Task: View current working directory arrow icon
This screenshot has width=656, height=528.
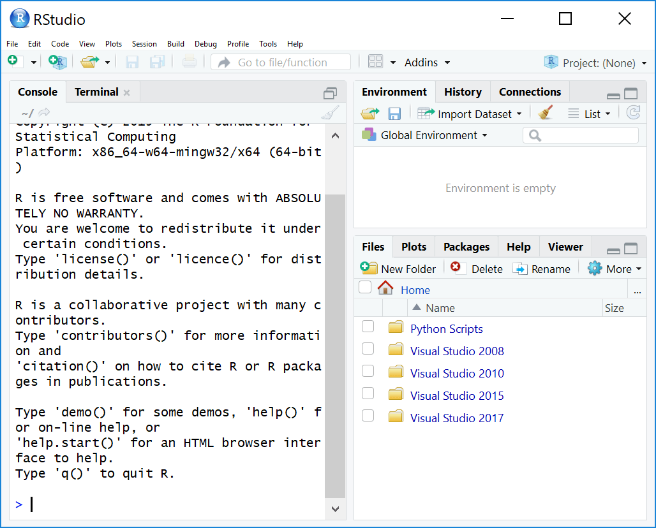Action: pos(44,112)
